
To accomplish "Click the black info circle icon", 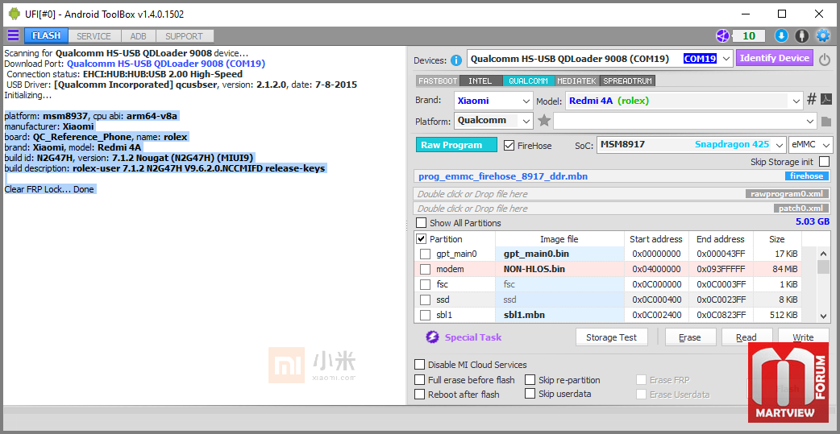I will point(801,36).
